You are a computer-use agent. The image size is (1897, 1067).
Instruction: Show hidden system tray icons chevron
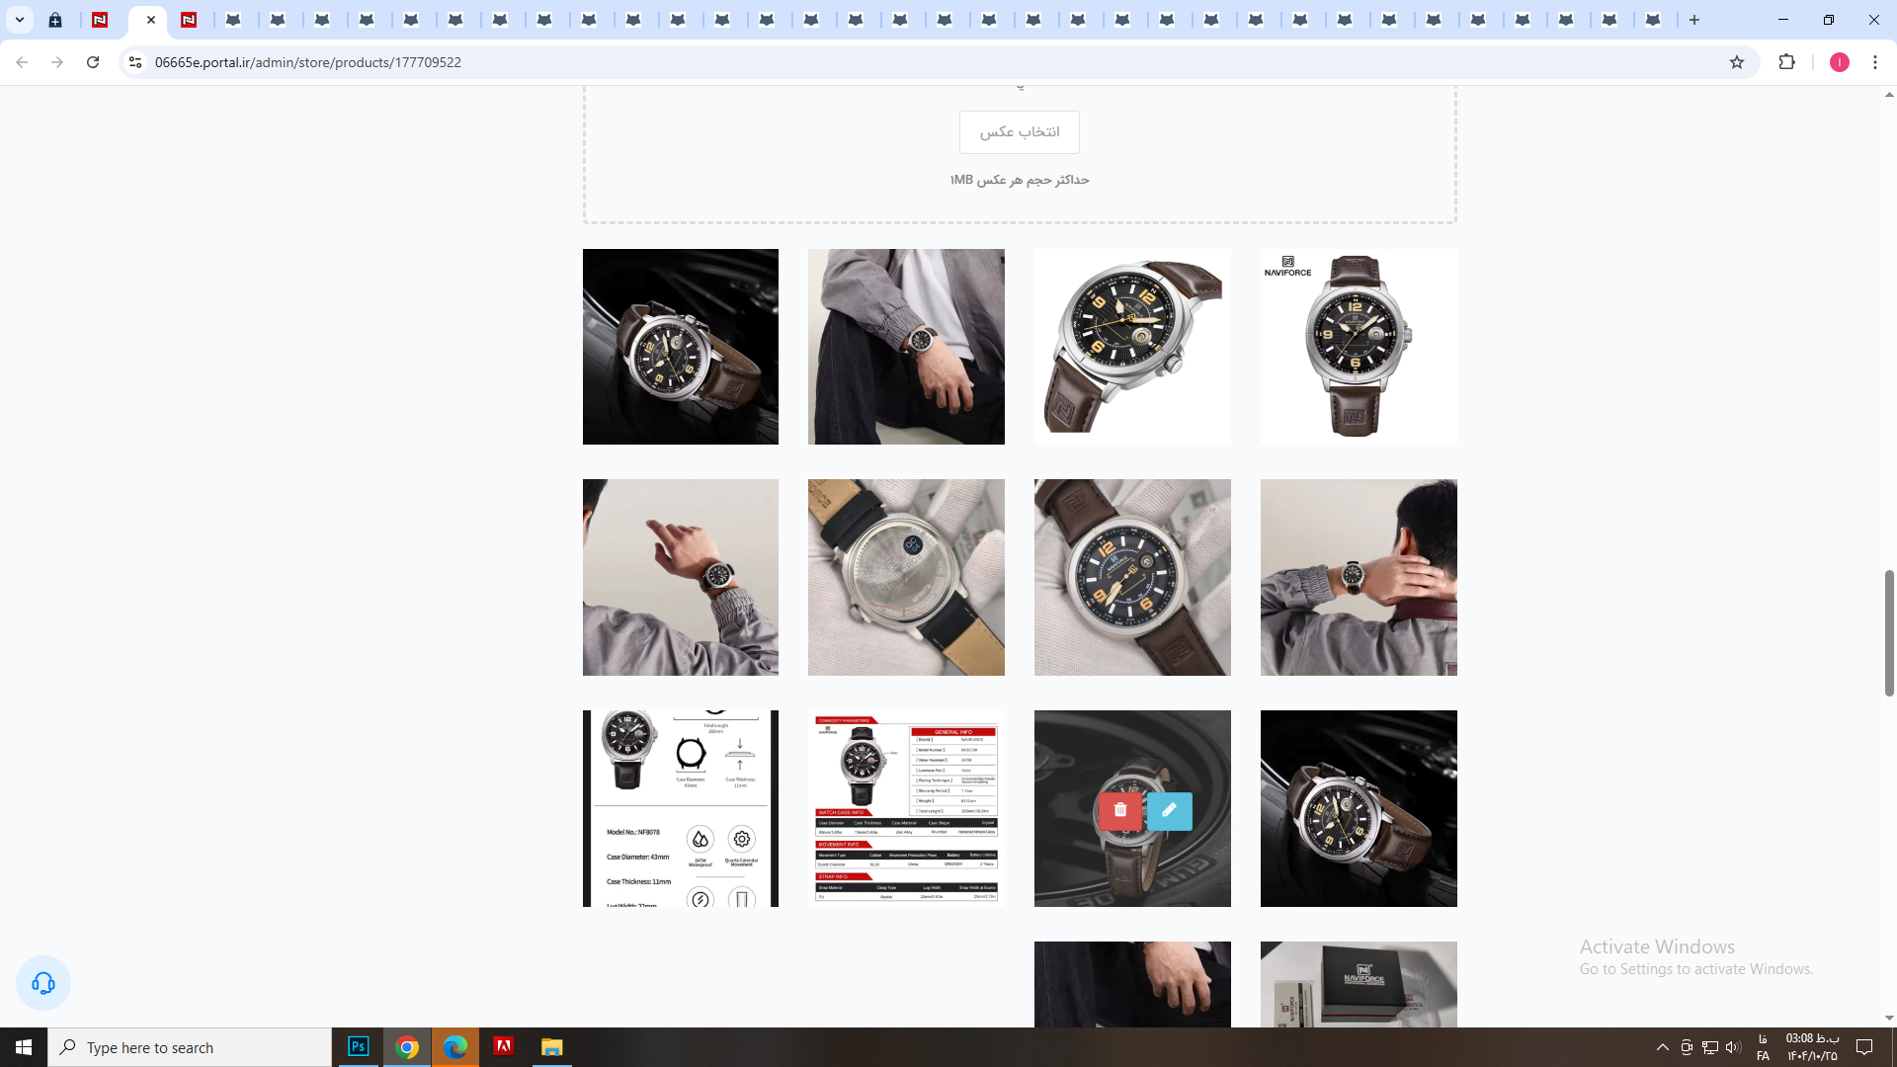(1662, 1047)
